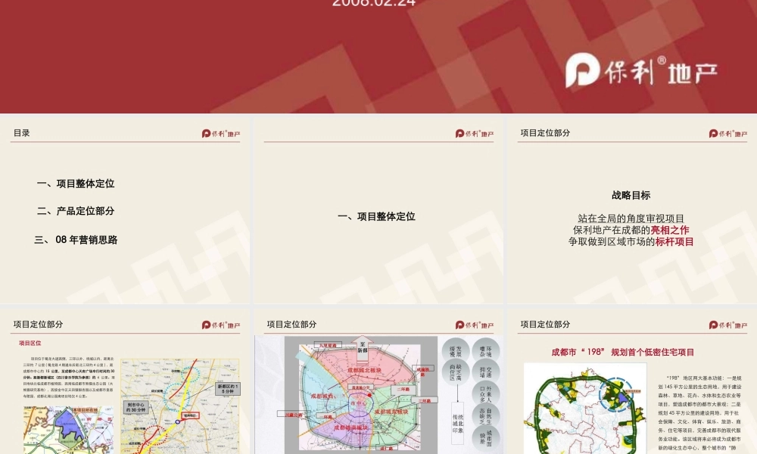Click the green ring 198 planning map

click(x=585, y=409)
